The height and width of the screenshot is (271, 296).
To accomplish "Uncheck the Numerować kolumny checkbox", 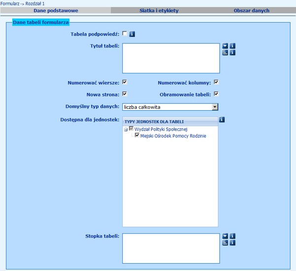I will (x=216, y=82).
